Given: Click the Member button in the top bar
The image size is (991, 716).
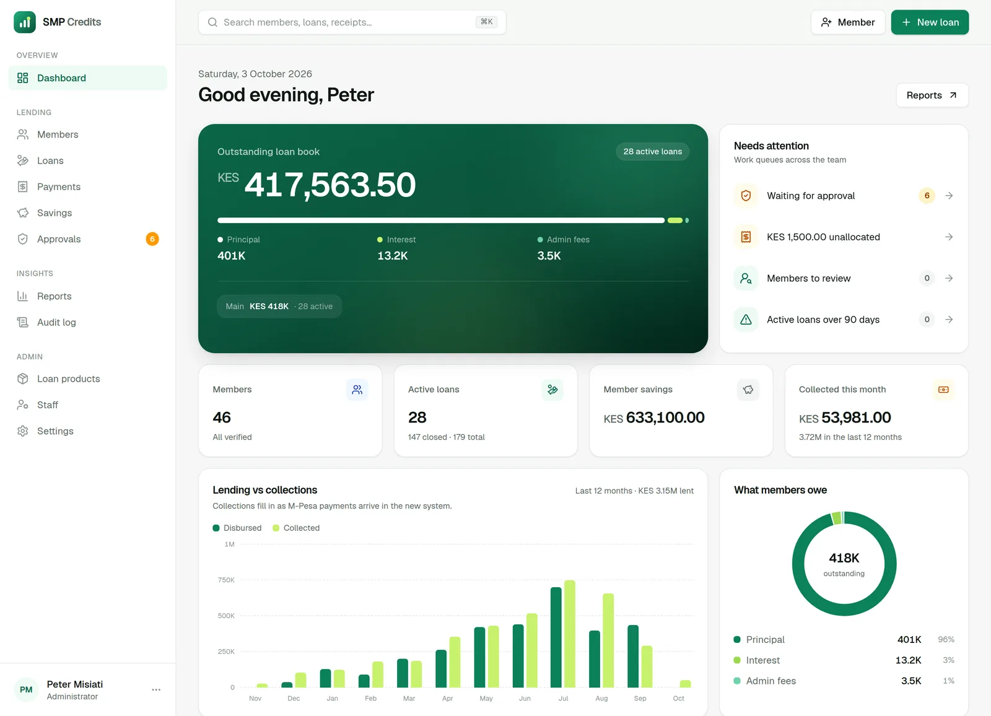Looking at the screenshot, I should [x=847, y=22].
